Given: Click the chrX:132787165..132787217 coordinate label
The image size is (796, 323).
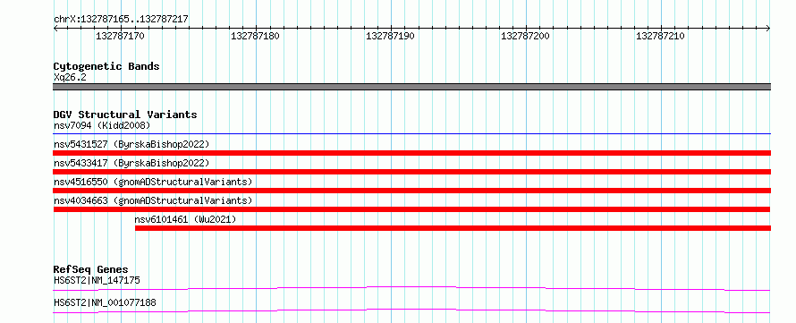Looking at the screenshot, I should (x=121, y=19).
